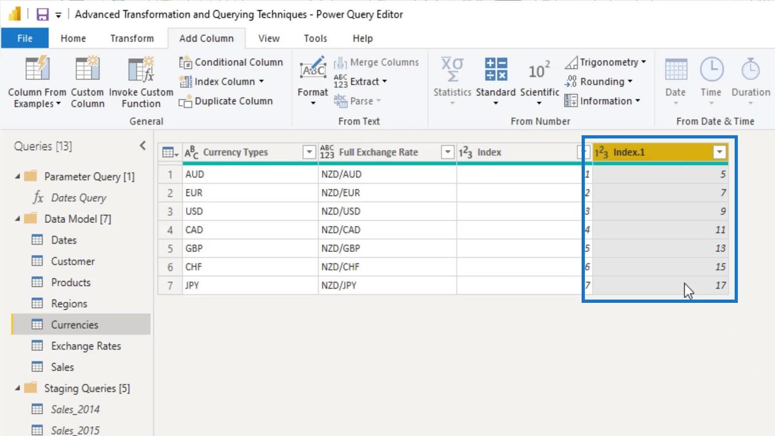
Task: Open the Currency Types filter dropdown
Action: [309, 152]
